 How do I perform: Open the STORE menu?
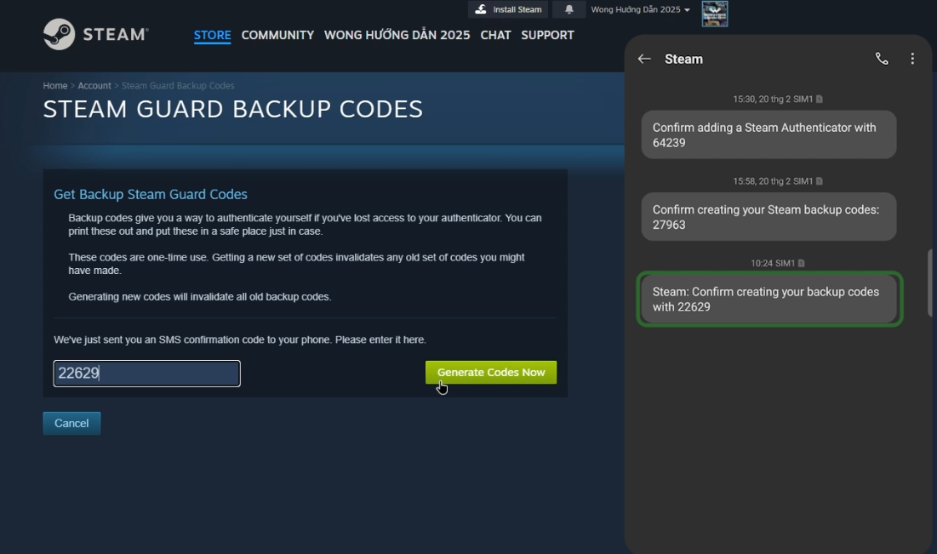point(212,35)
